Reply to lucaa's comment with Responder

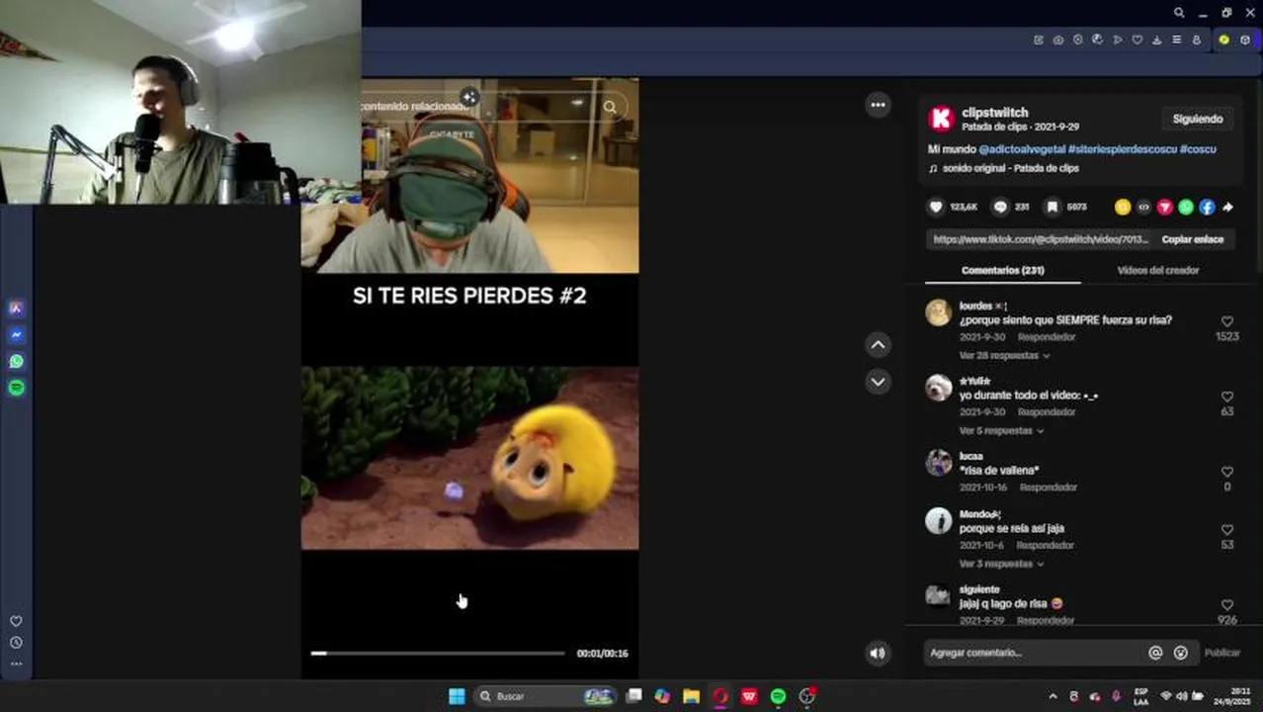tap(1048, 488)
